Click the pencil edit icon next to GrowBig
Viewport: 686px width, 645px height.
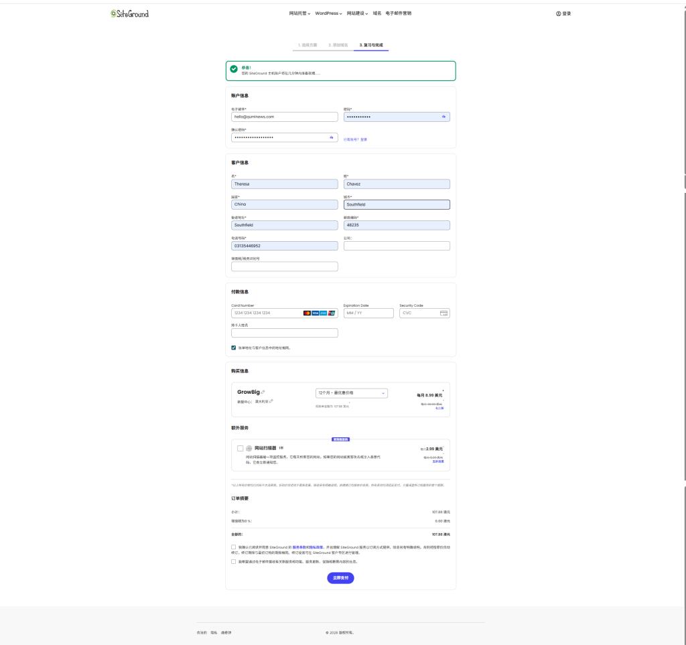(263, 392)
